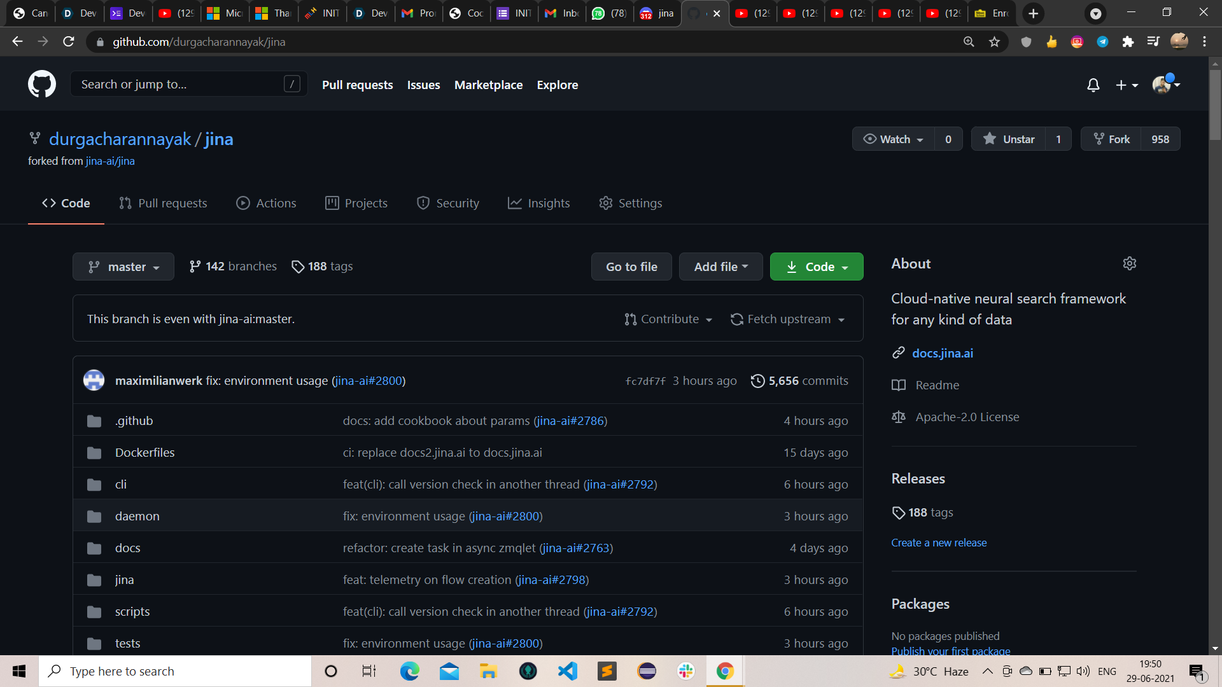Toggle Watch on the repository
1222x687 pixels.
tap(894, 139)
